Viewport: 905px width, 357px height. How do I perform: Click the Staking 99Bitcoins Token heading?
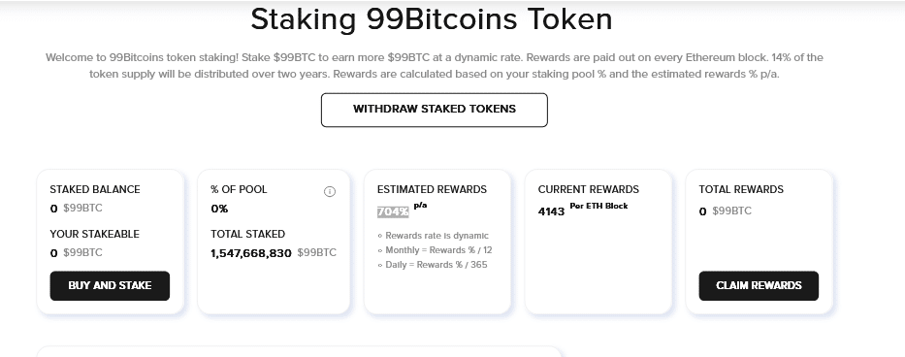pyautogui.click(x=431, y=19)
